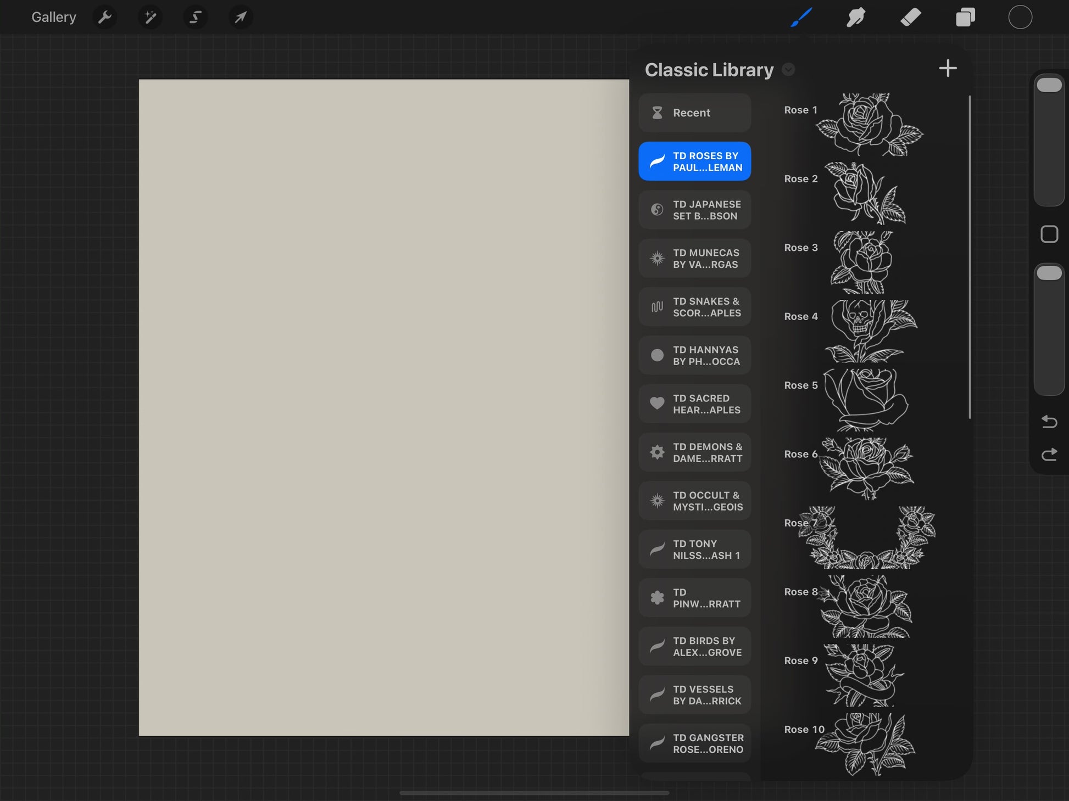The width and height of the screenshot is (1069, 801).
Task: Expand the Classic Library dropdown chevron
Action: 788,70
